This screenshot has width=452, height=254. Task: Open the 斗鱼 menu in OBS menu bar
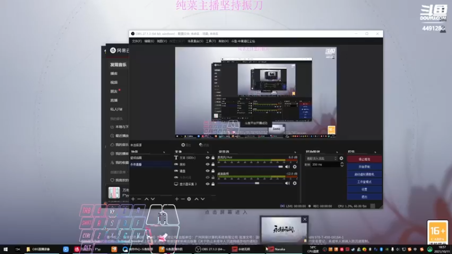point(243,41)
